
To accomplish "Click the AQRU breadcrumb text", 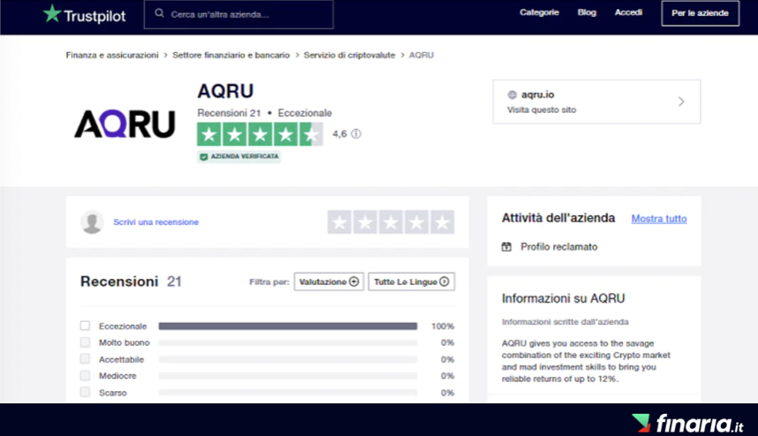I will coord(421,55).
